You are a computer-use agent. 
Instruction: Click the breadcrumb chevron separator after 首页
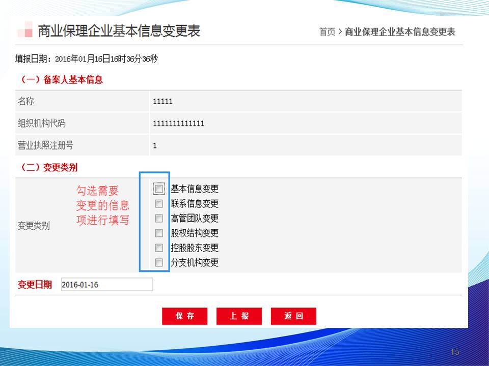tap(340, 32)
